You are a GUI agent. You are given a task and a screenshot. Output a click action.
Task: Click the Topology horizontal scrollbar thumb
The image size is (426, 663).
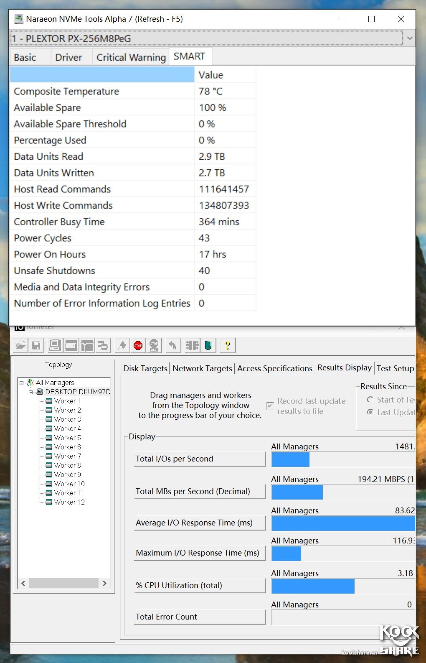(63, 583)
